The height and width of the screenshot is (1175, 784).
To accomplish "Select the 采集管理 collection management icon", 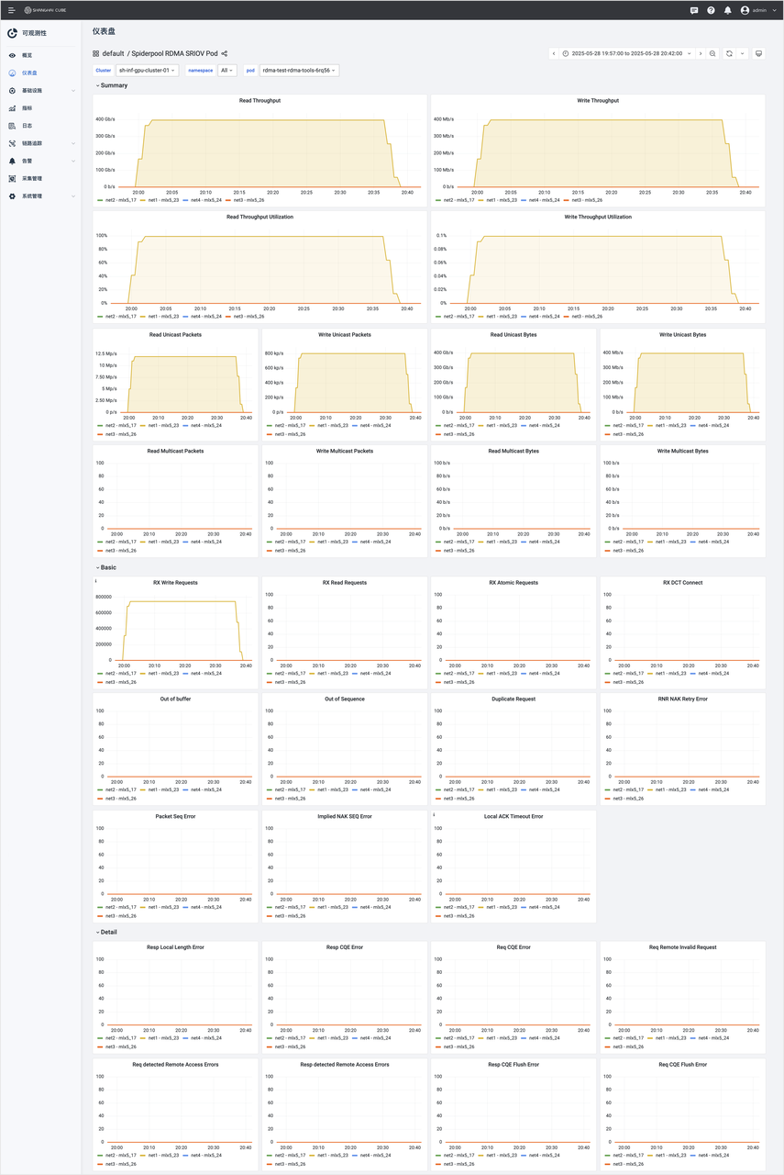I will click(12, 178).
